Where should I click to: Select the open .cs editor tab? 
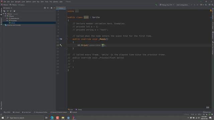pyautogui.click(x=61, y=8)
